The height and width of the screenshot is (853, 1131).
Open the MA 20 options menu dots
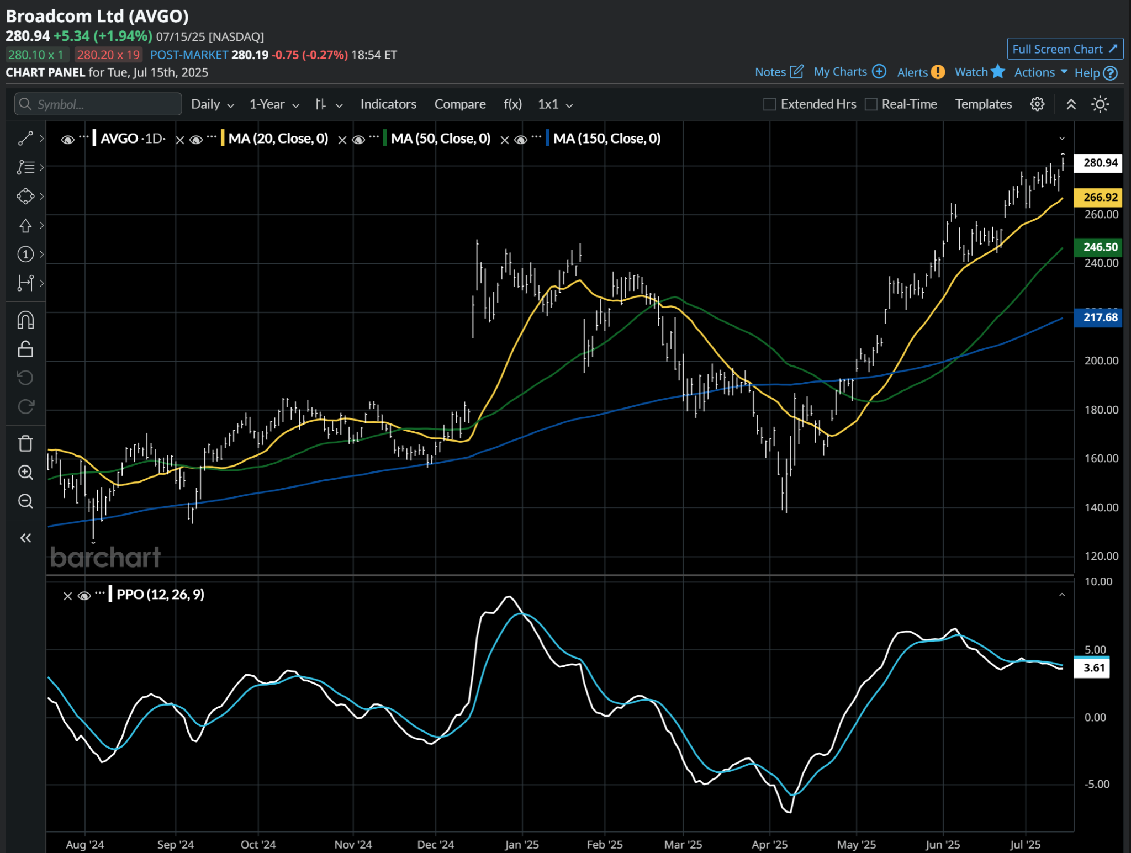(212, 136)
